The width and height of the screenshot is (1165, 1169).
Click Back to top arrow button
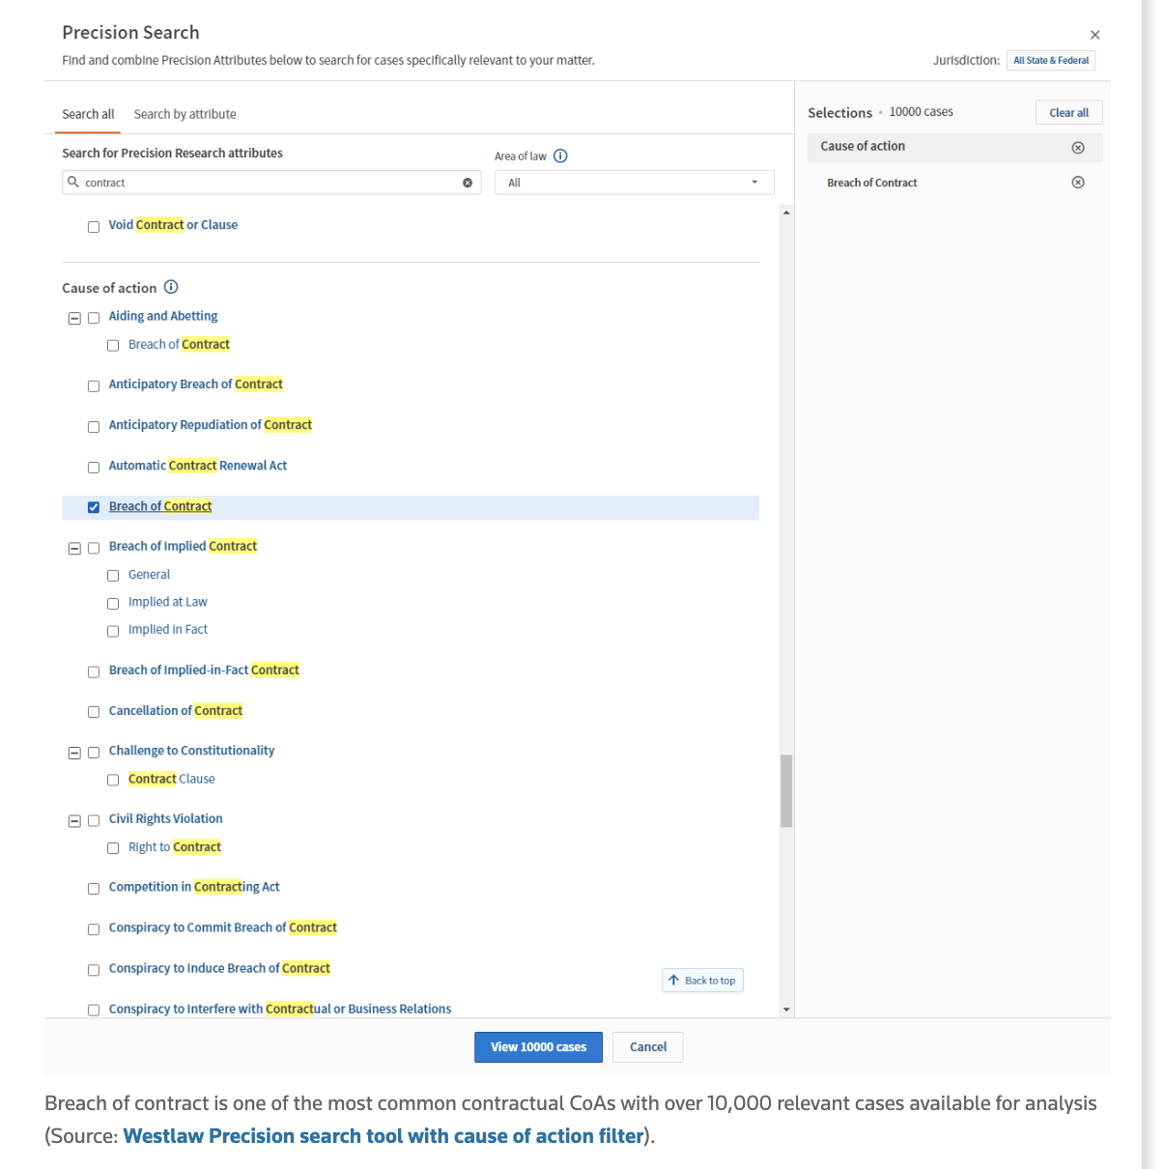click(702, 981)
